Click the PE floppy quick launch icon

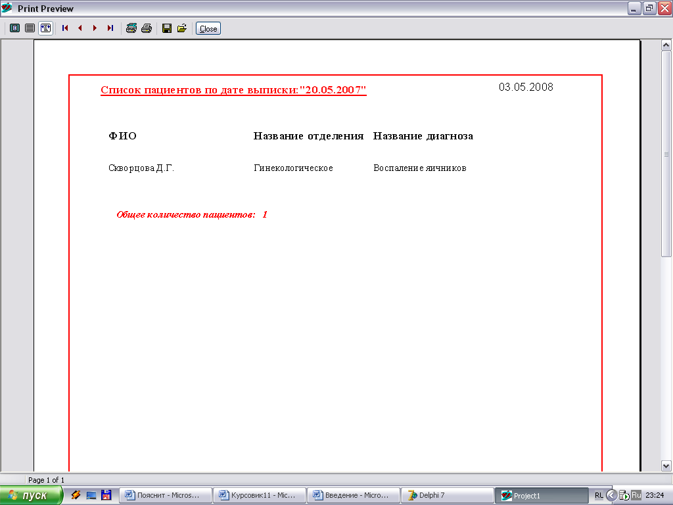[x=106, y=496]
